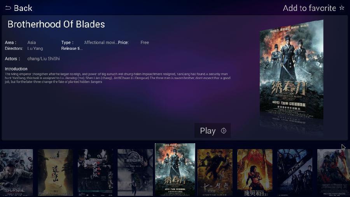Click the Back arrow icon
This screenshot has height=197, width=350.
point(8,8)
